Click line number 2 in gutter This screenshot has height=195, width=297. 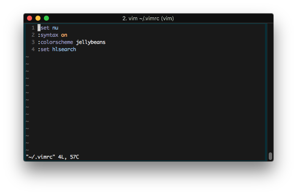[33, 35]
